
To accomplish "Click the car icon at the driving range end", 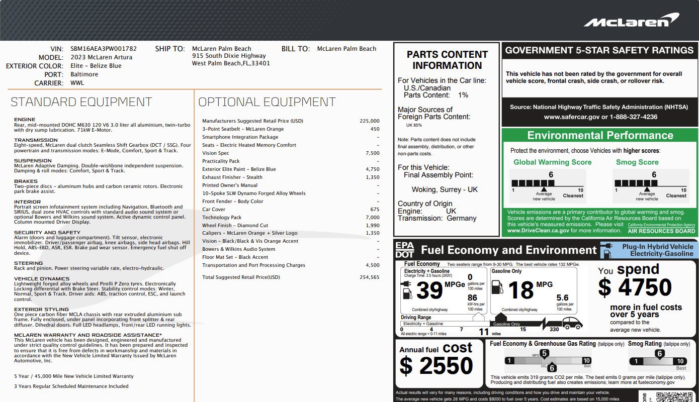I will pos(572,322).
